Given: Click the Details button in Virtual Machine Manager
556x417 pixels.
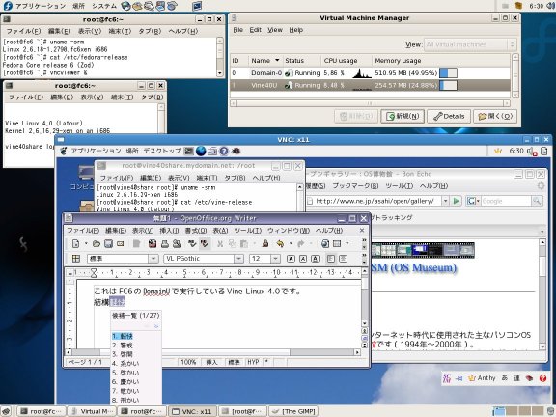Looking at the screenshot, I should point(449,116).
